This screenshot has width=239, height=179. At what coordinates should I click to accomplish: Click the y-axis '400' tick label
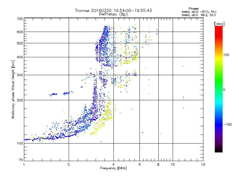(x=20, y=57)
